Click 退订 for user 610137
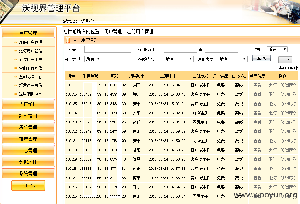 pyautogui.click(x=273, y=85)
